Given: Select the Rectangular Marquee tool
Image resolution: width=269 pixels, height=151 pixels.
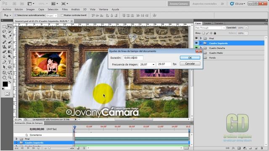Looking at the screenshot, I should [x=4, y=27].
